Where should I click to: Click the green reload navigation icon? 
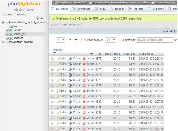pyautogui.click(x=32, y=10)
